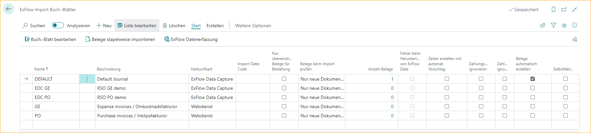
Task: Click Purchase invoices / Inköpsfakturor cell
Action: pyautogui.click(x=142, y=116)
